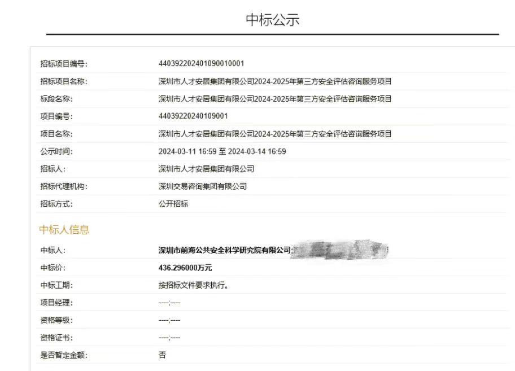Viewport: 515px width, 371px height.
Task: Click the 中标人信息 section heading
Action: 64,229
